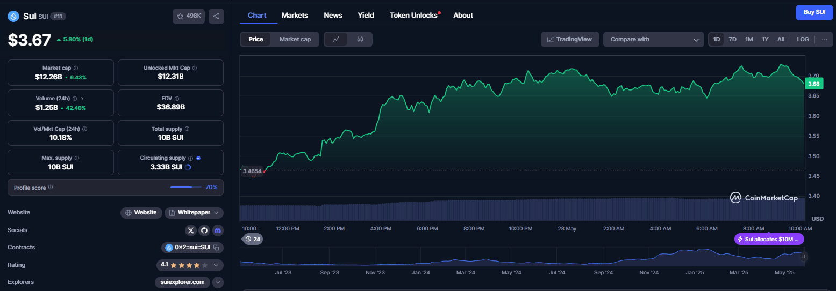Click the Profile score 70% progress bar
Screen dimensions: 836x291
click(186, 187)
